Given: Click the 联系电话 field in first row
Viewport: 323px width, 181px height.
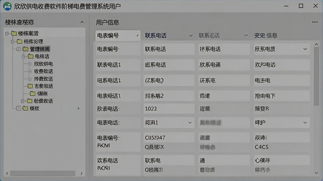Looking at the screenshot, I should [169, 49].
